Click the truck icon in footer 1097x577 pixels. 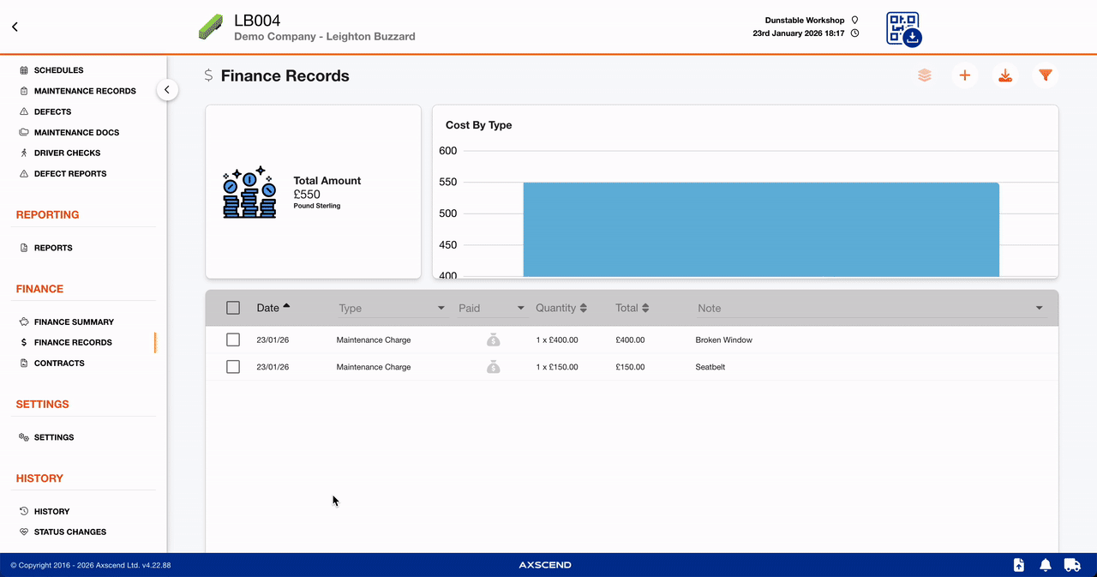1071,565
